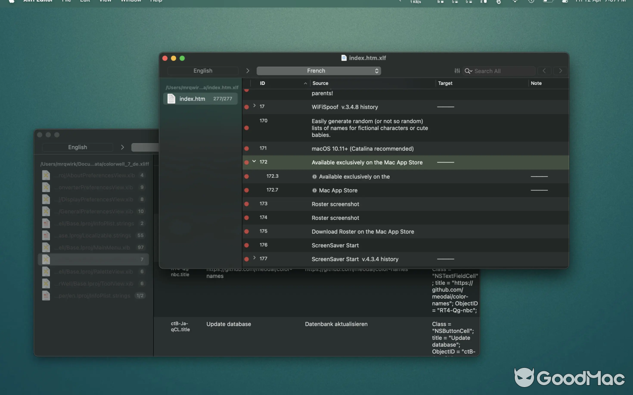Click the strings file icon beside Localizable.strings
Viewport: 633px width, 395px height.
coord(45,236)
